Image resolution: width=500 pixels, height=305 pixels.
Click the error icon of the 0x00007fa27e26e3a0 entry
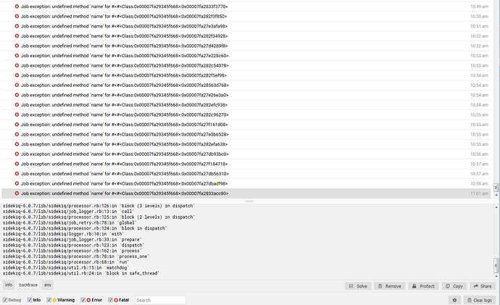(x=17, y=96)
